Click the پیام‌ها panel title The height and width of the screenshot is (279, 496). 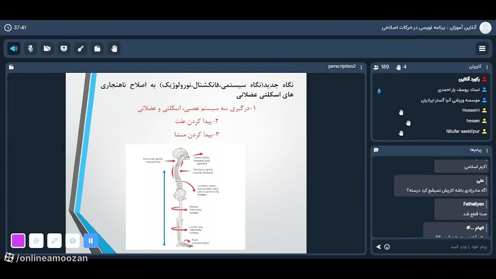coord(476,150)
